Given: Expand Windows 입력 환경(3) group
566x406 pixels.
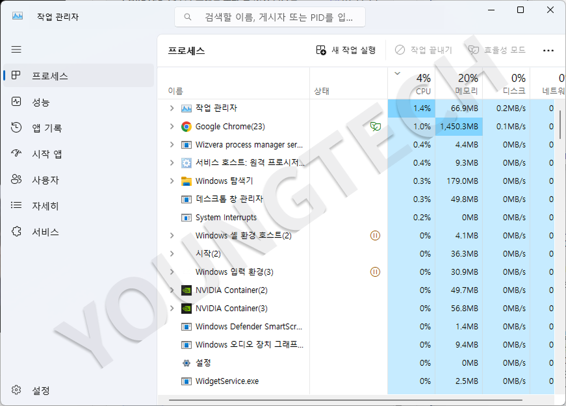Looking at the screenshot, I should 172,272.
